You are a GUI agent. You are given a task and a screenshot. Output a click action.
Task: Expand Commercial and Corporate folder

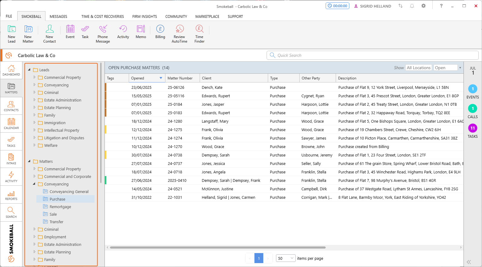click(34, 176)
